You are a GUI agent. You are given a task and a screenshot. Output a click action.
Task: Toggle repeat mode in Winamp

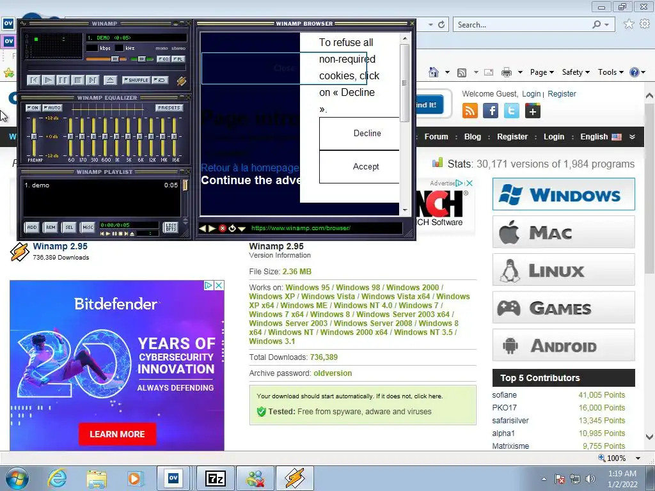pyautogui.click(x=160, y=80)
